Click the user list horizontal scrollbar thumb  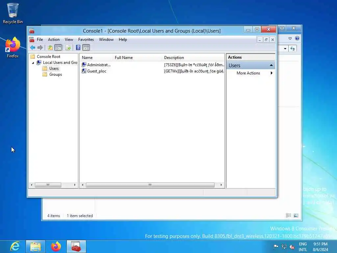pos(150,185)
